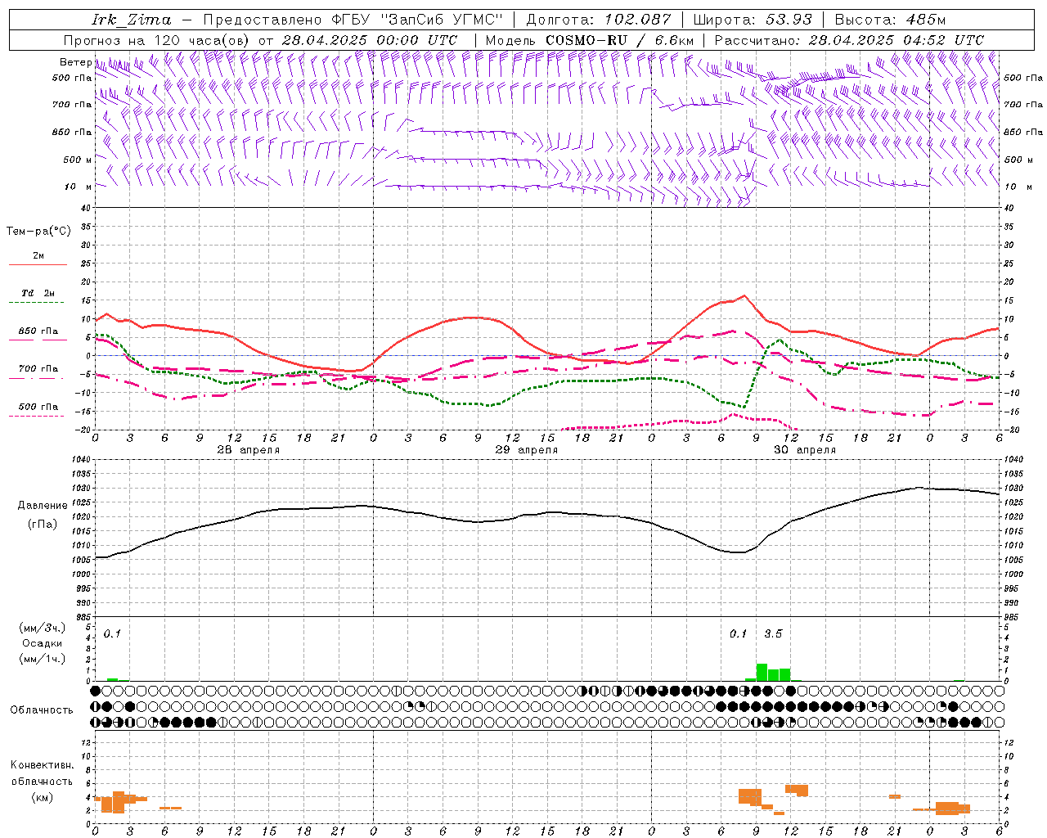Select the "Долгота: 102.087" header value
Image resolution: width=1047 pixels, height=838 pixels.
599,20
